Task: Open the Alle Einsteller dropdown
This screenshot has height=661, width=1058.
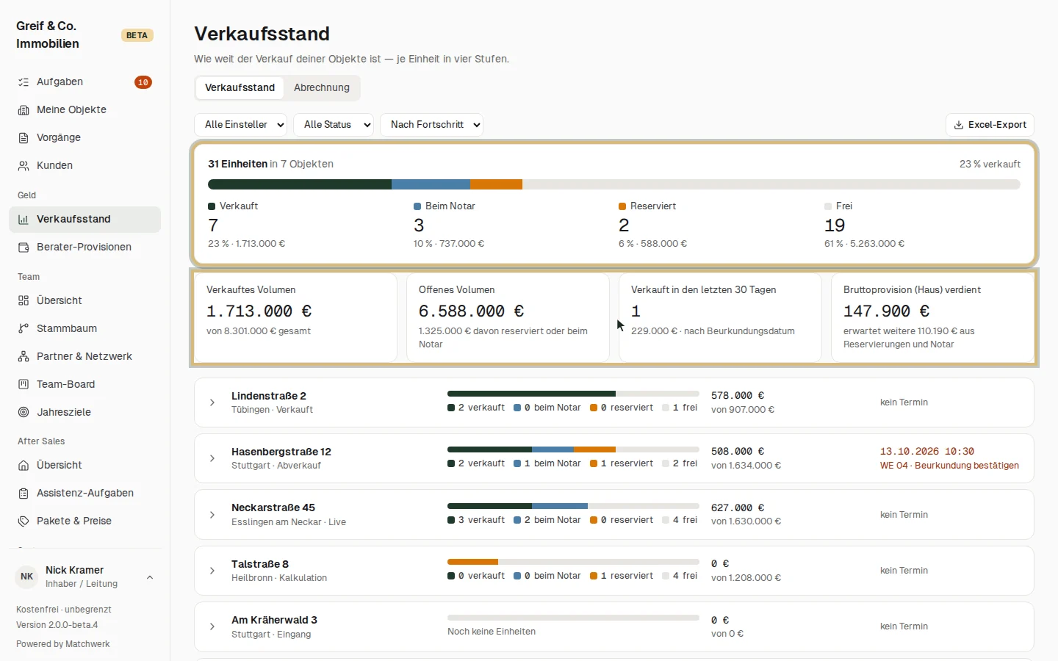Action: pos(241,125)
